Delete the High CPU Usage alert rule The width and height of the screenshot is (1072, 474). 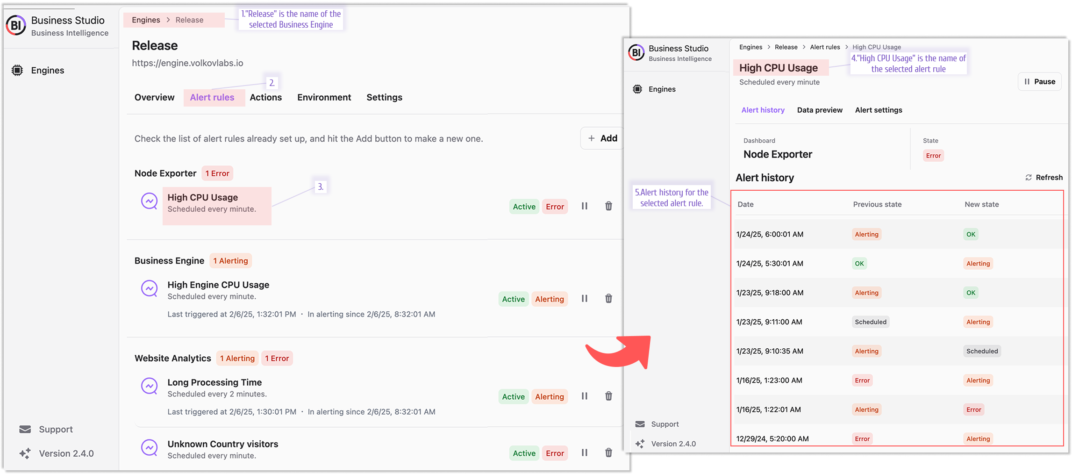[608, 206]
